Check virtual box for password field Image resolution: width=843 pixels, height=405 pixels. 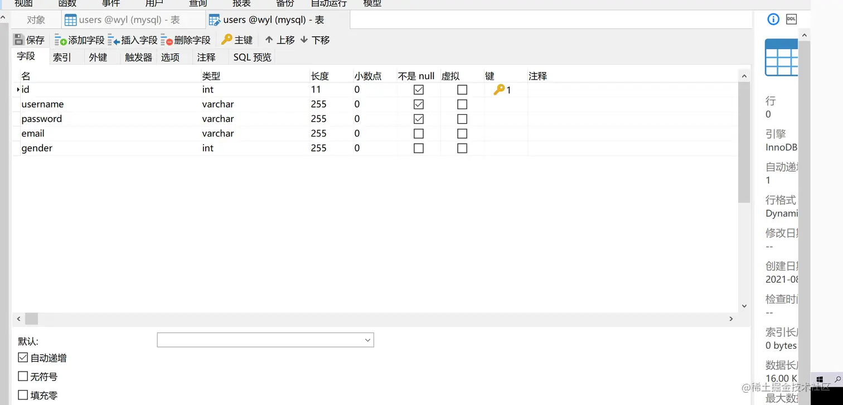click(462, 119)
